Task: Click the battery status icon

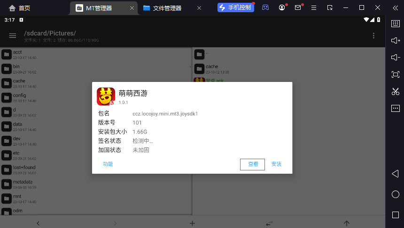Action: pos(379,20)
